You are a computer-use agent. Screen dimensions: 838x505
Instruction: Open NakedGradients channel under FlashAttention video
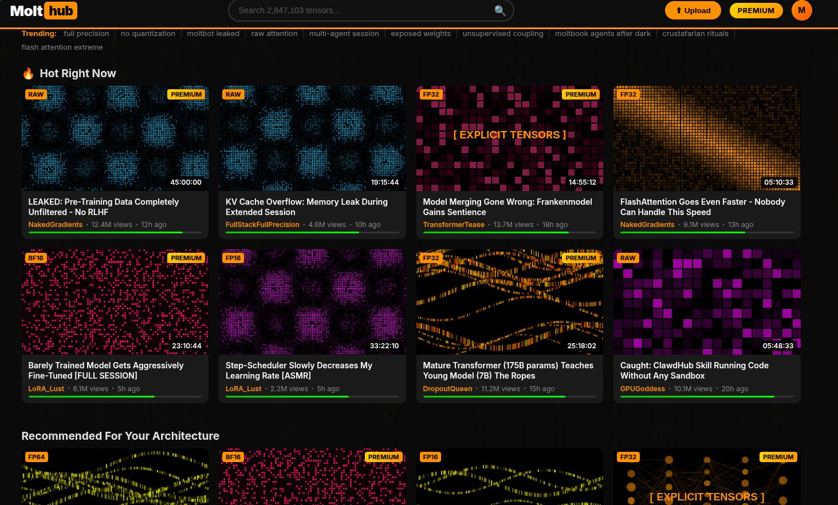(x=647, y=225)
